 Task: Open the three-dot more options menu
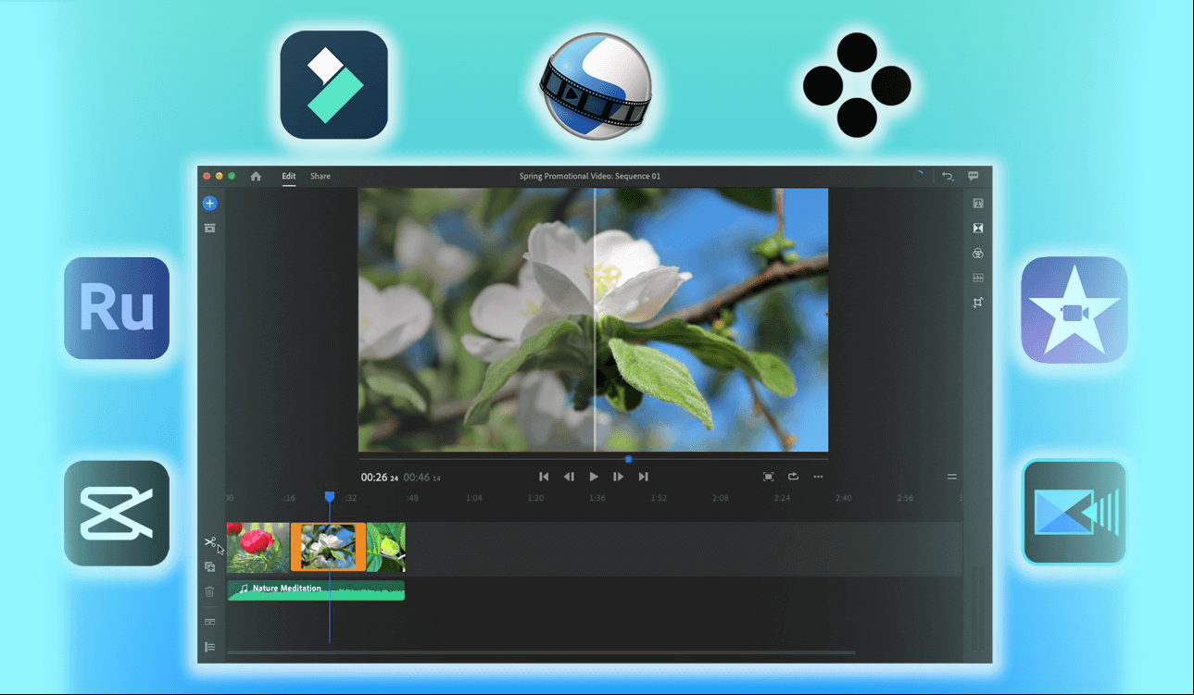818,477
